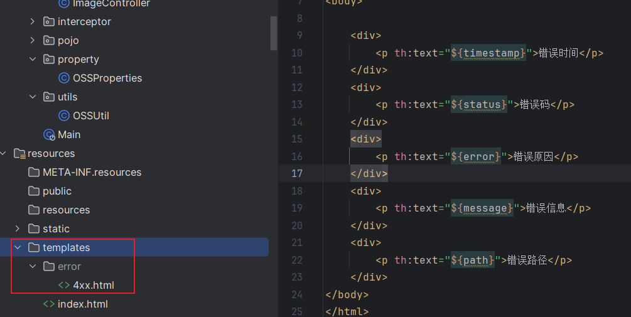Select the pojo package row

tap(68, 40)
